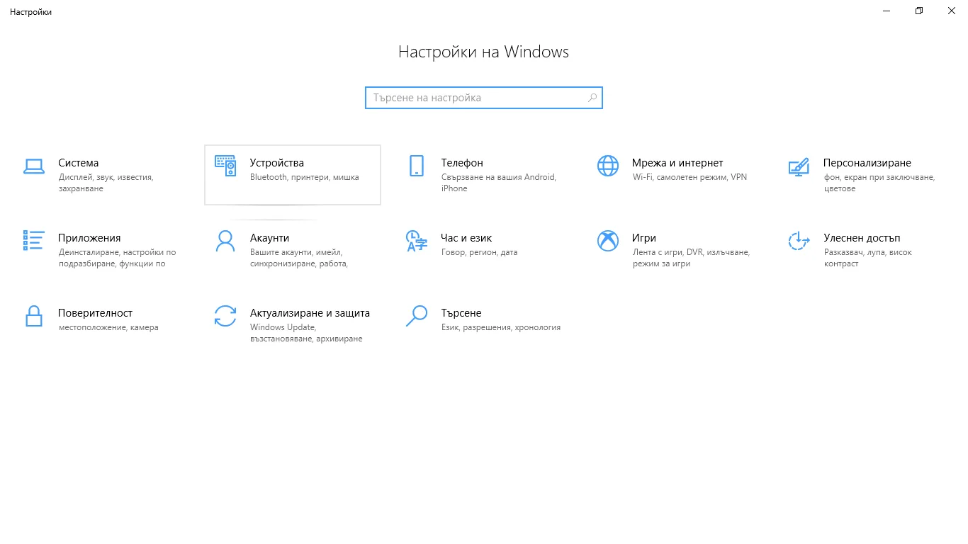Click the search magnifier inside the search box
Viewport: 968px width, 544px height.
click(592, 98)
